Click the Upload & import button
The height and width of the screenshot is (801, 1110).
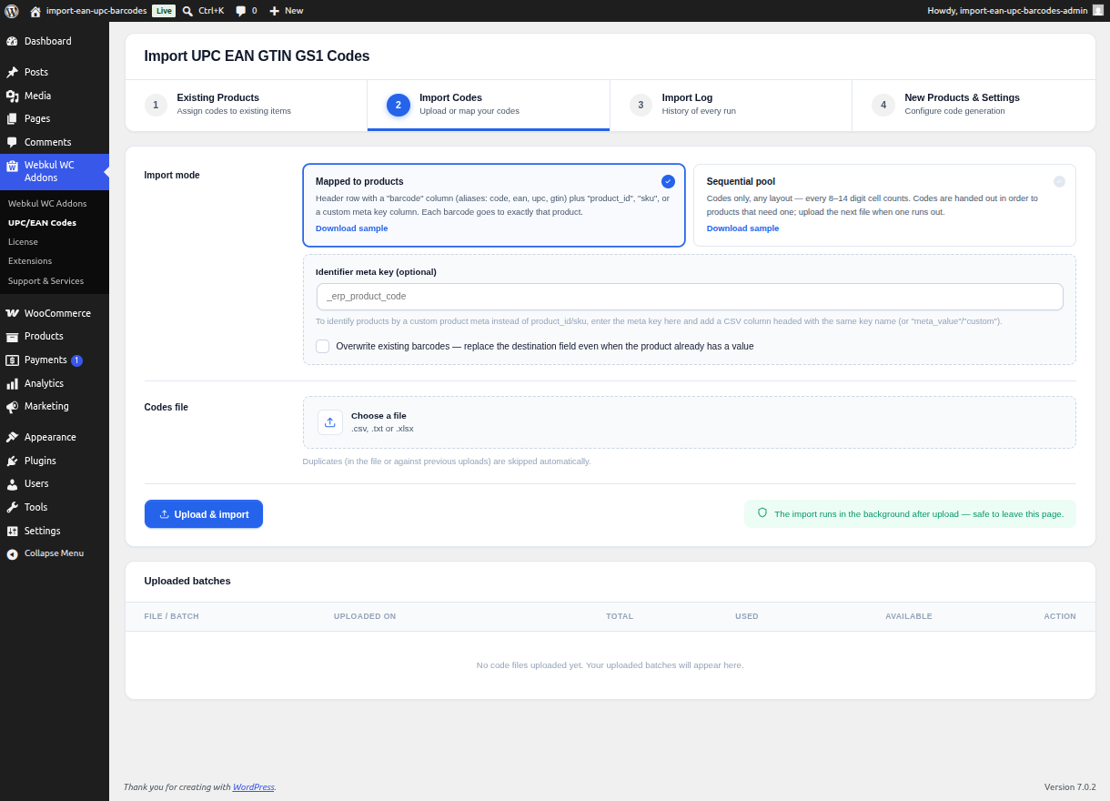pos(204,514)
